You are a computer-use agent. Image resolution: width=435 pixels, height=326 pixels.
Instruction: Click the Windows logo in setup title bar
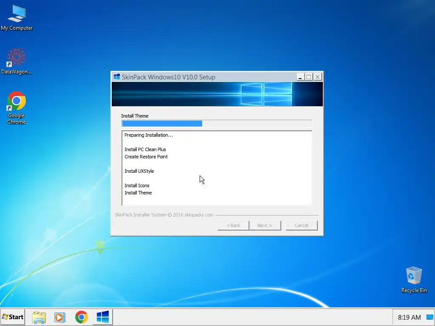coord(117,77)
